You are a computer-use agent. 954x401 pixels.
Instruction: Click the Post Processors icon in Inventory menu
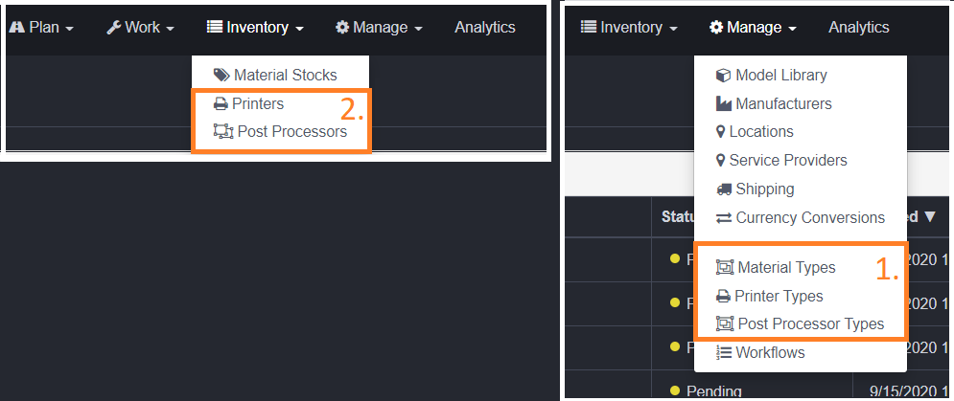point(222,131)
